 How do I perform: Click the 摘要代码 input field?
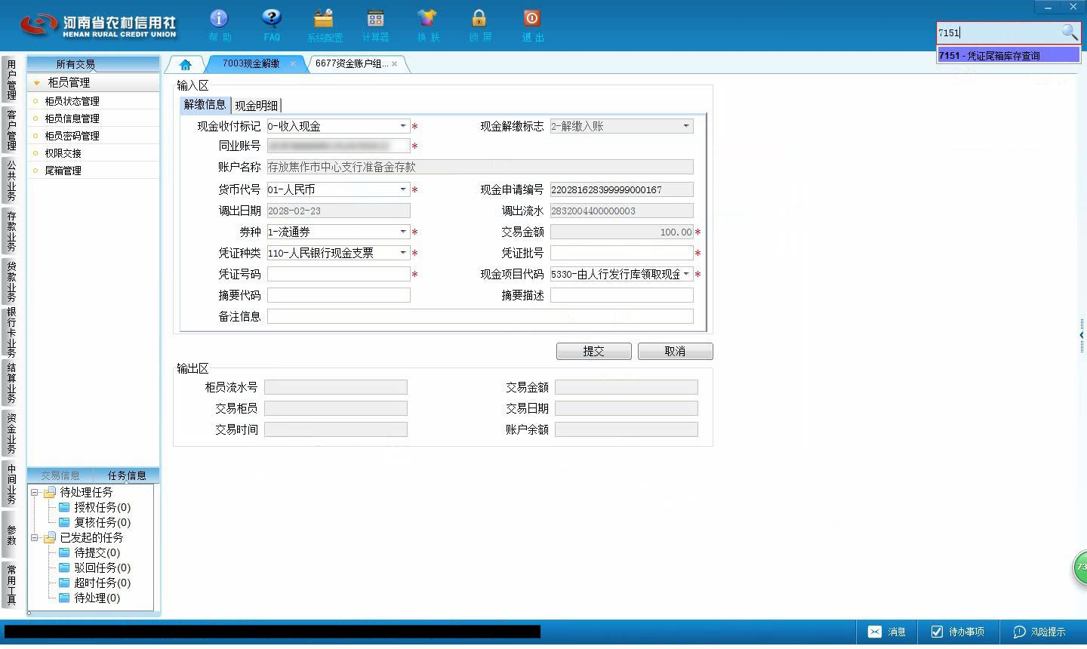[338, 295]
